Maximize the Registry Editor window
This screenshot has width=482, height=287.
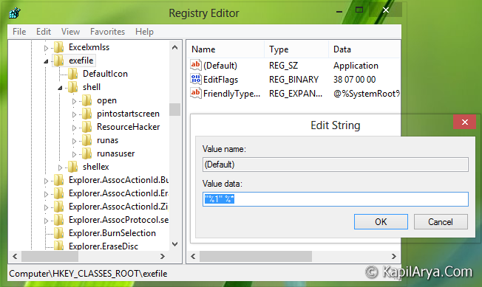[359, 10]
